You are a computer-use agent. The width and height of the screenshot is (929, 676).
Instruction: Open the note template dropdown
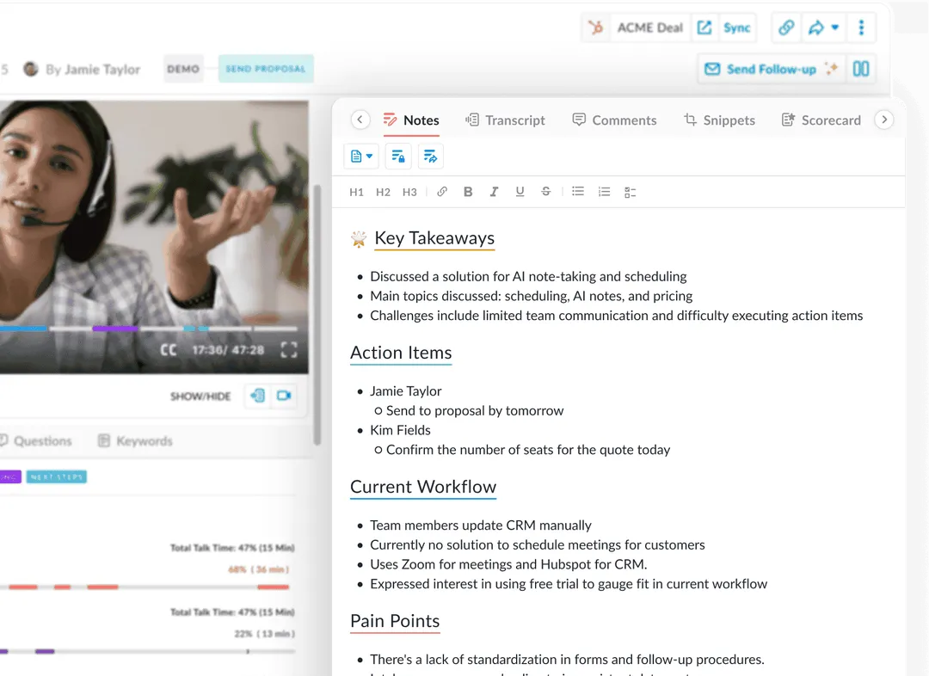361,157
